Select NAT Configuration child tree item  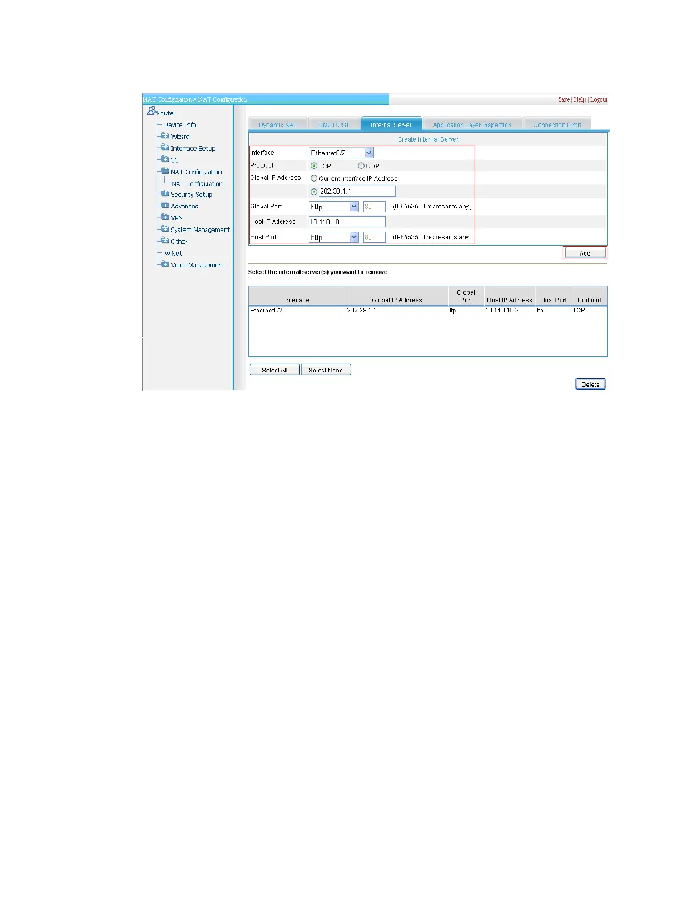(197, 184)
